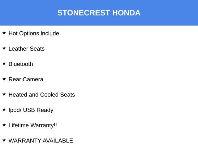Click the word HONDA in the header
Viewport: 198px width, 149px height.
click(126, 13)
